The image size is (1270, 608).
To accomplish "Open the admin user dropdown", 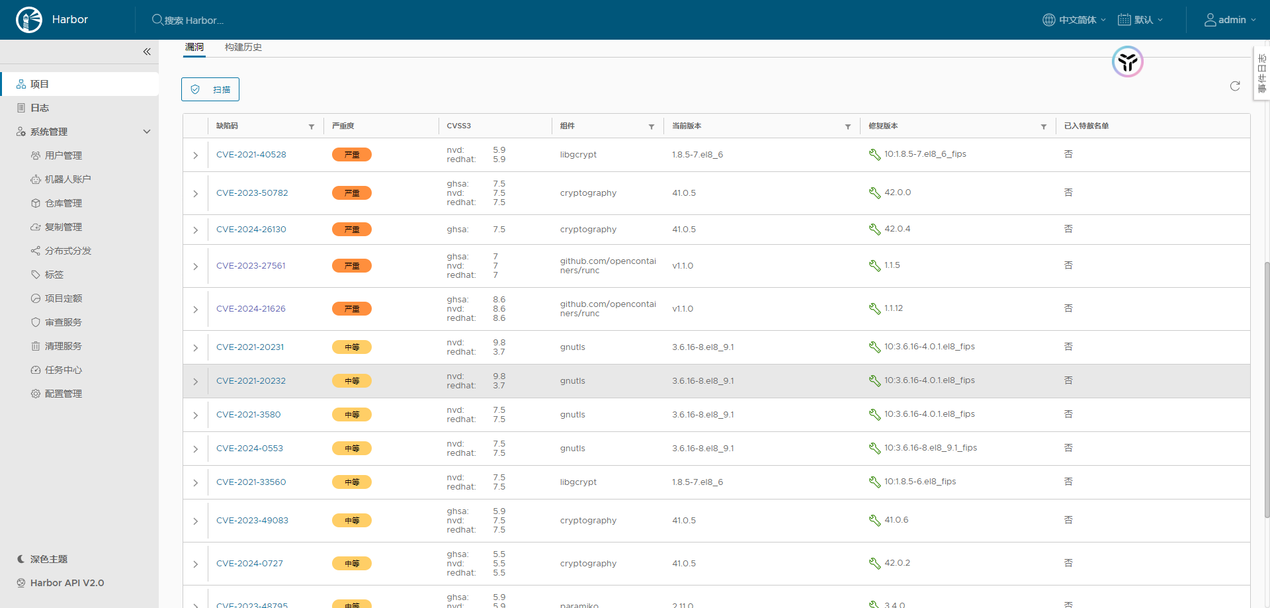I will click(1230, 20).
